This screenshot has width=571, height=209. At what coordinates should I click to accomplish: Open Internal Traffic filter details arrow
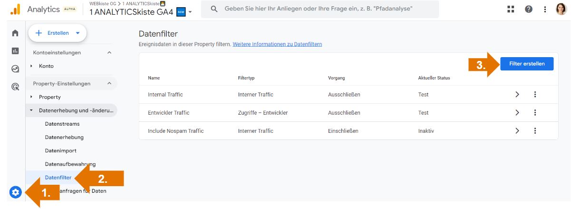click(517, 94)
